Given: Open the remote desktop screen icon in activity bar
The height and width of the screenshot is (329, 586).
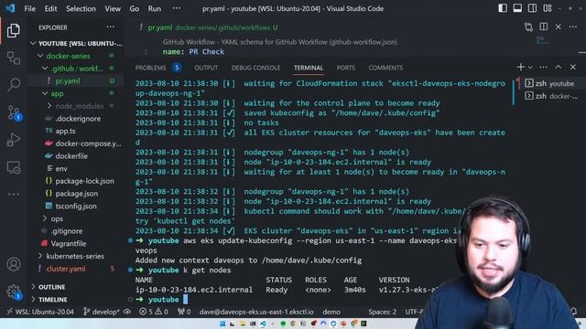Looking at the screenshot, I should click(x=14, y=167).
